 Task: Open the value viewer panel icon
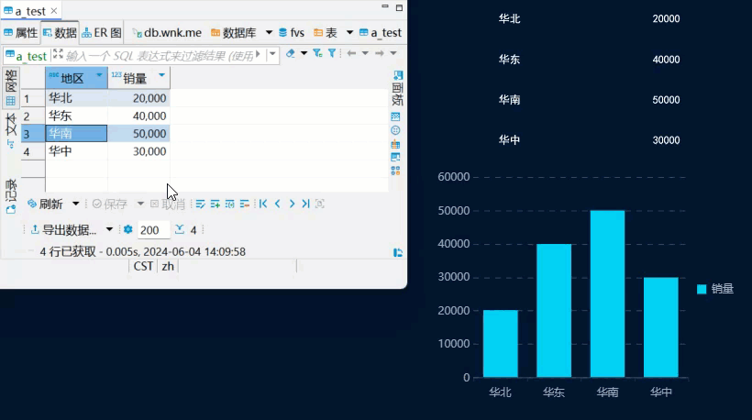point(395,116)
